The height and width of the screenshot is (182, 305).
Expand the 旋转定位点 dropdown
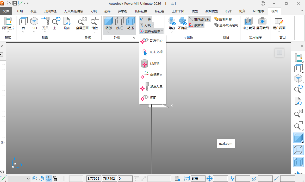tap(162, 31)
